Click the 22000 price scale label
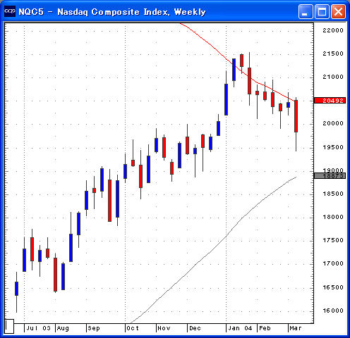 click(333, 30)
